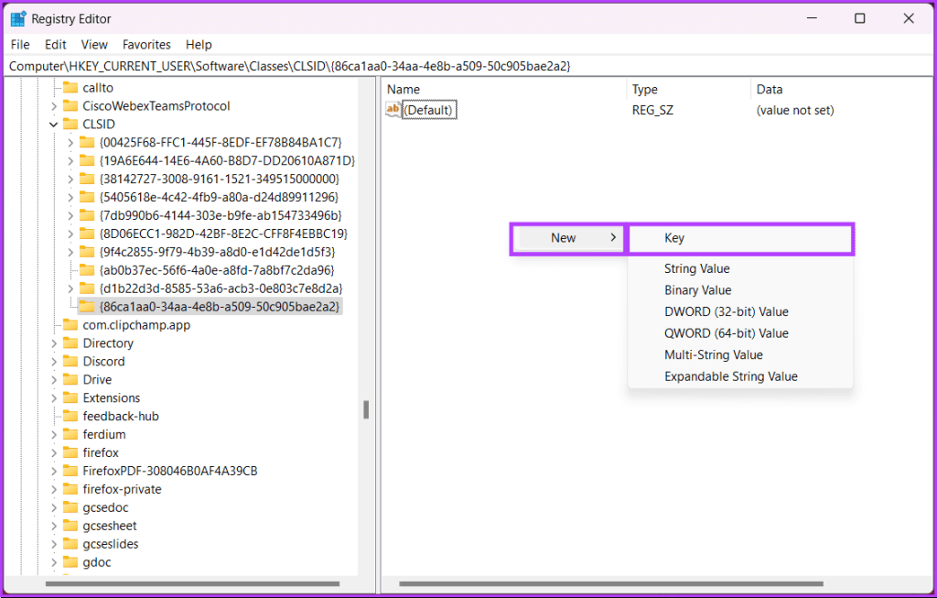
Task: Open the Help menu
Action: [199, 44]
